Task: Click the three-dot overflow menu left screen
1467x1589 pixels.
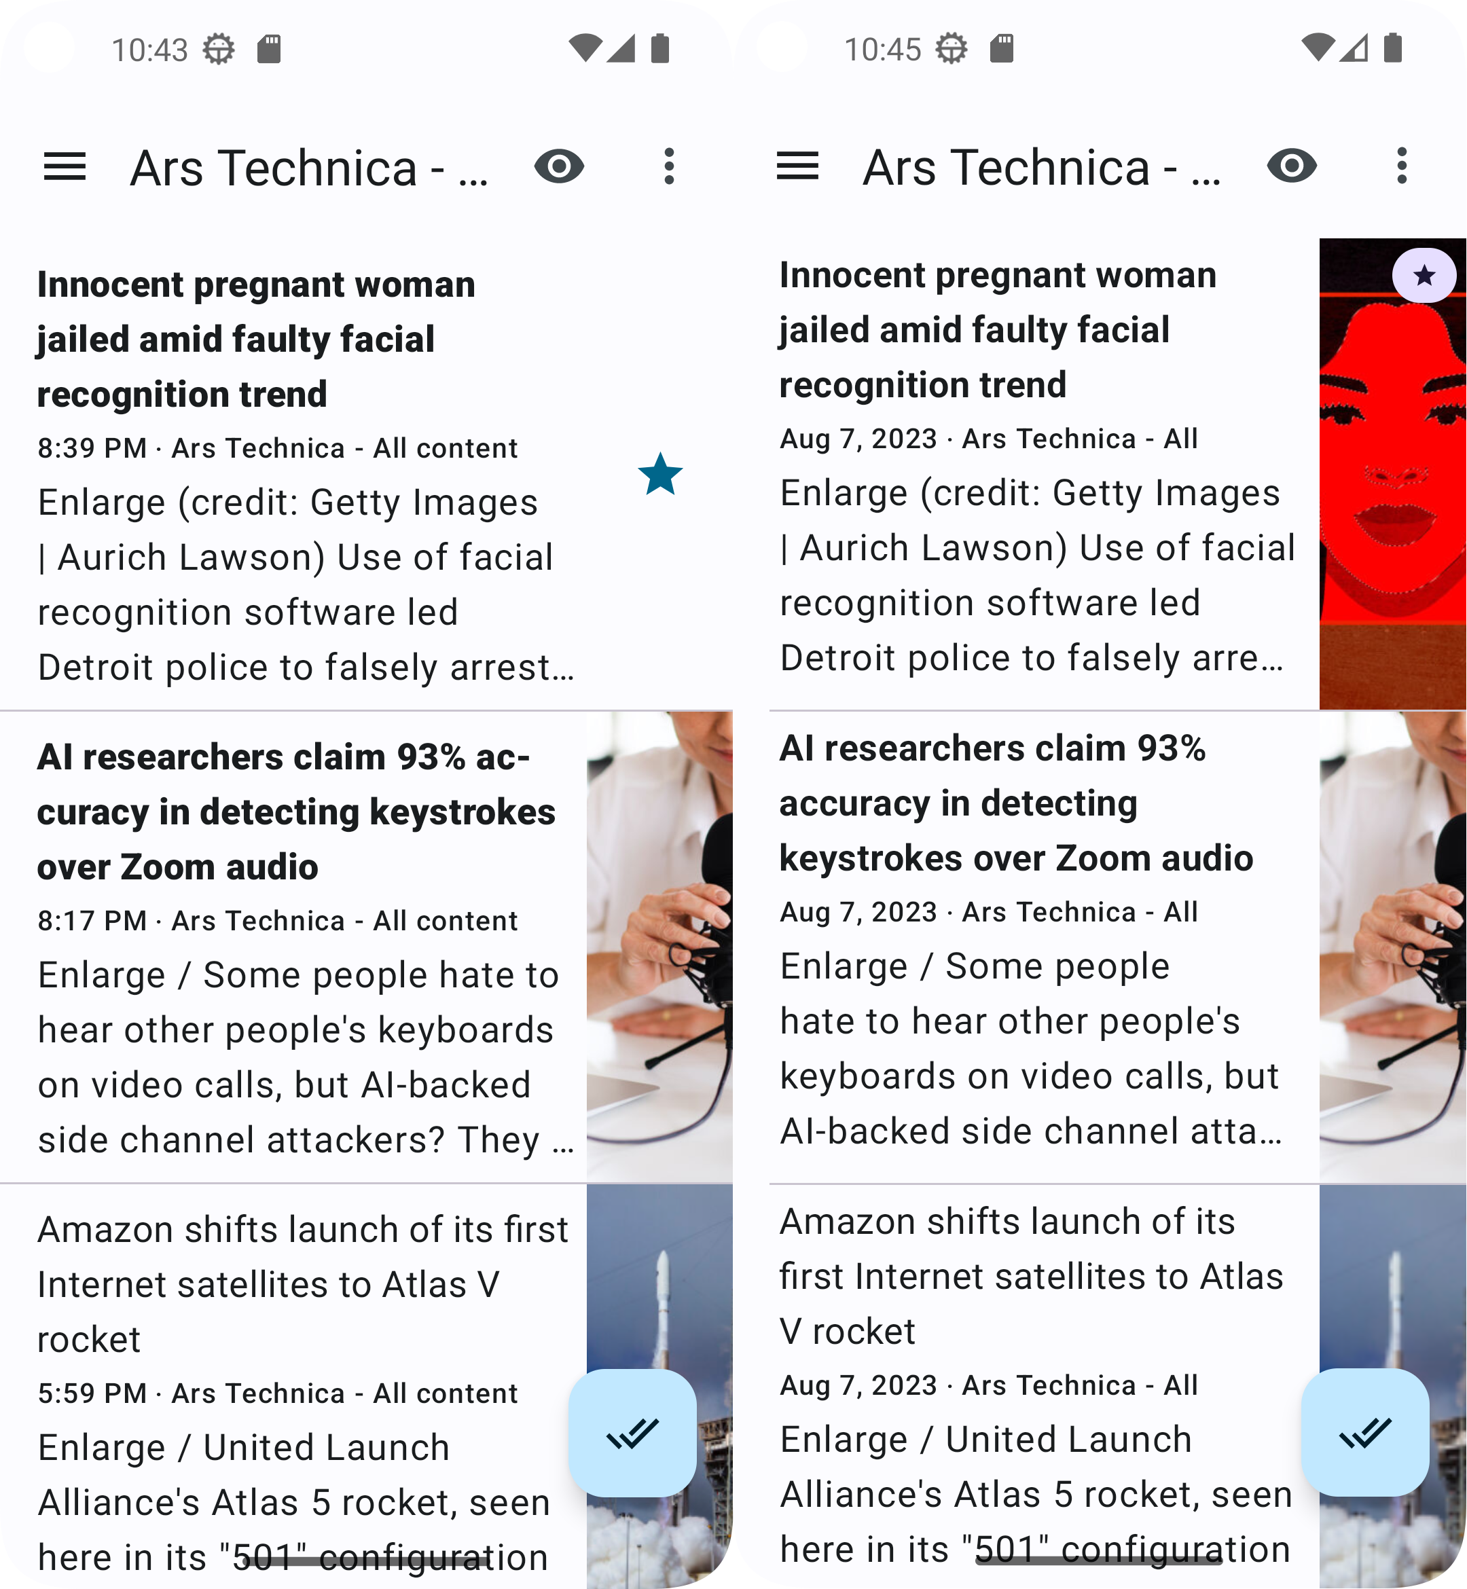Action: tap(670, 166)
